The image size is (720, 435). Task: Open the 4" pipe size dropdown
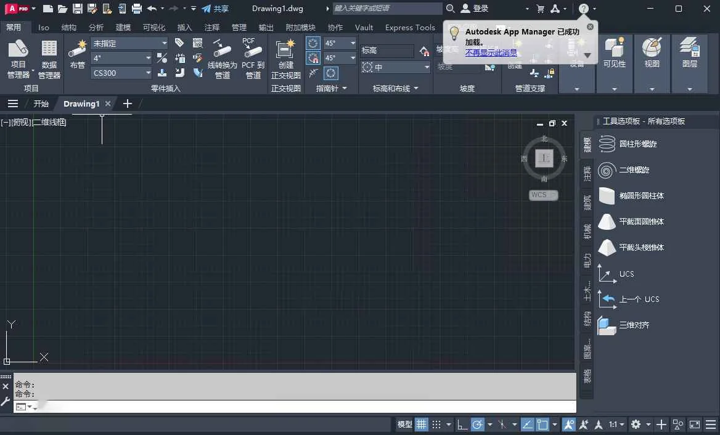(x=121, y=59)
